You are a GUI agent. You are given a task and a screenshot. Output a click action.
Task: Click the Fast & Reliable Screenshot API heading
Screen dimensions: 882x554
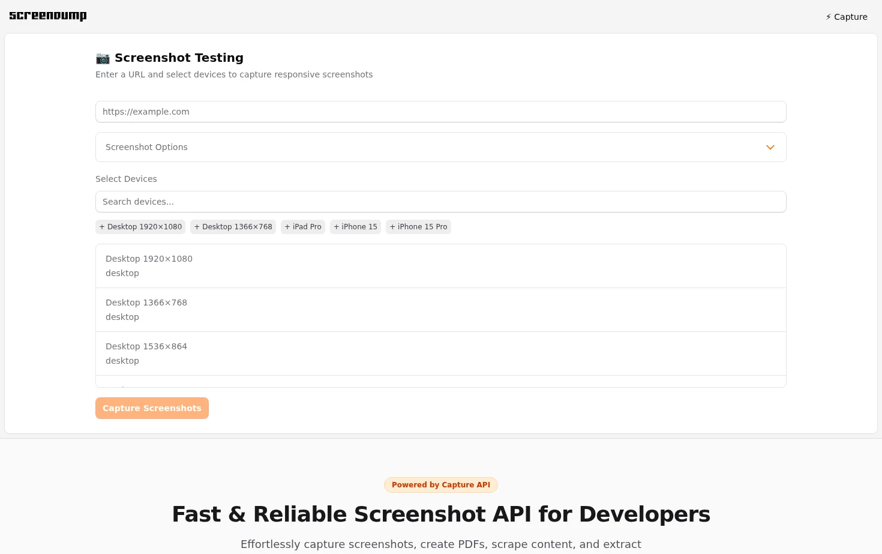point(441,514)
